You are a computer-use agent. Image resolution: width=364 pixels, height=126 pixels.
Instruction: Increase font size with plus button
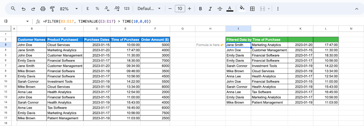(189, 9)
